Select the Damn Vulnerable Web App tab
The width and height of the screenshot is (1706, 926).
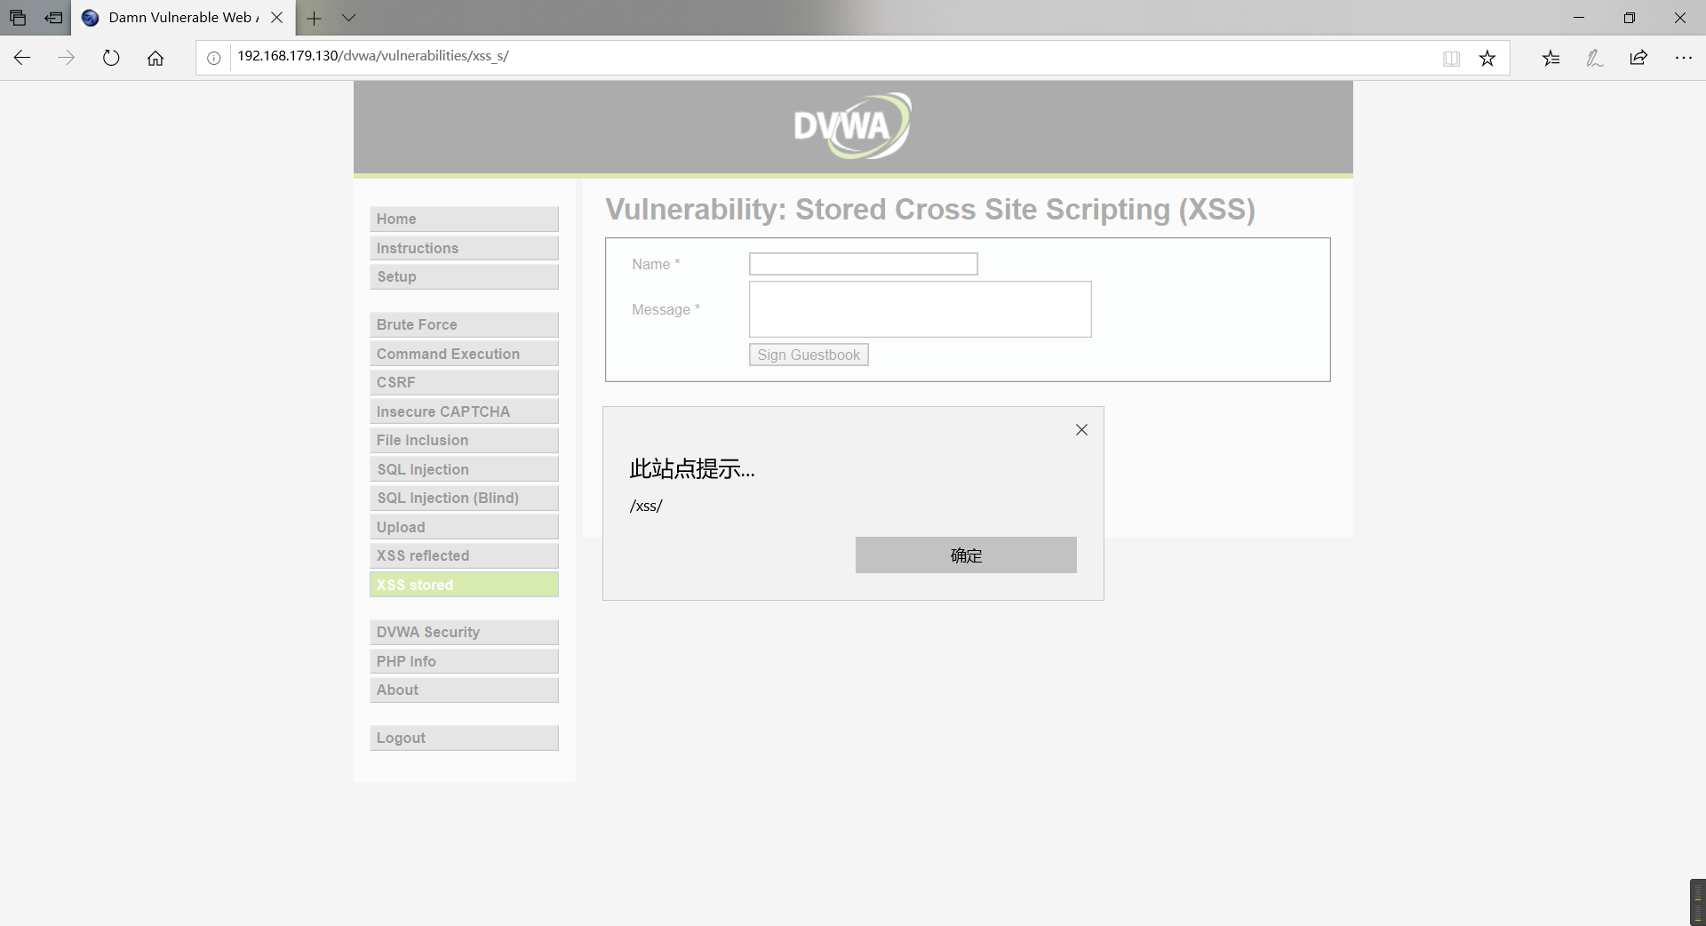(x=182, y=18)
